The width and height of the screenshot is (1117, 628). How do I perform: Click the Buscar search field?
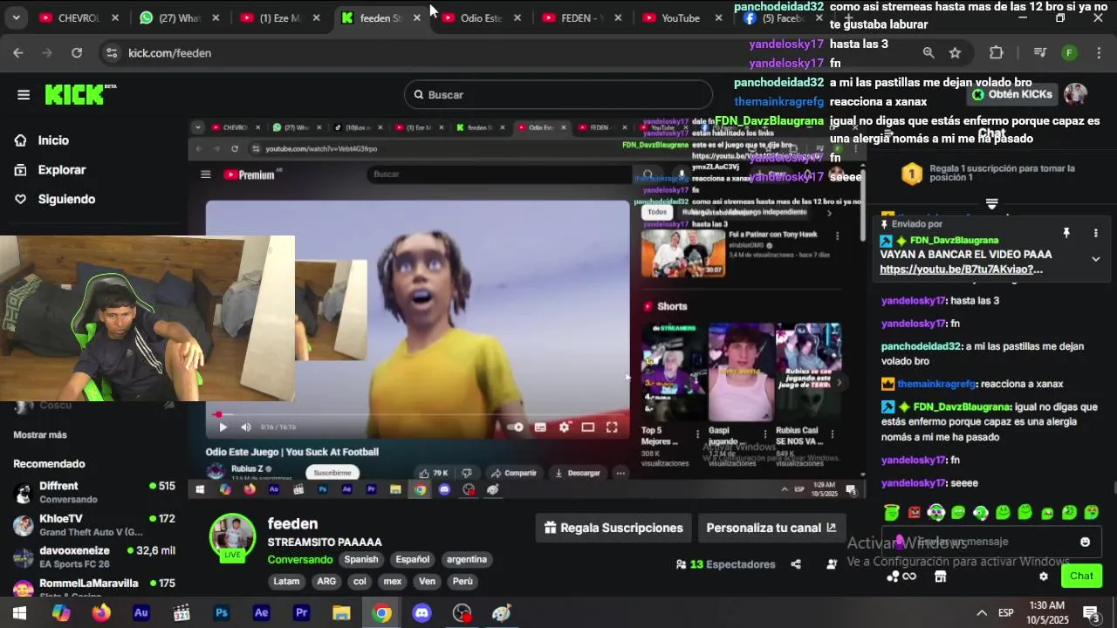[x=558, y=94]
